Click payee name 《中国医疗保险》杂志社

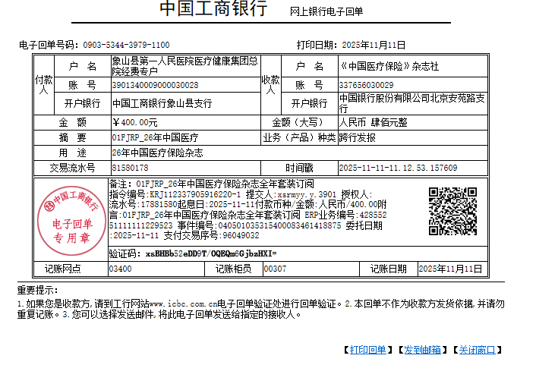click(x=389, y=67)
